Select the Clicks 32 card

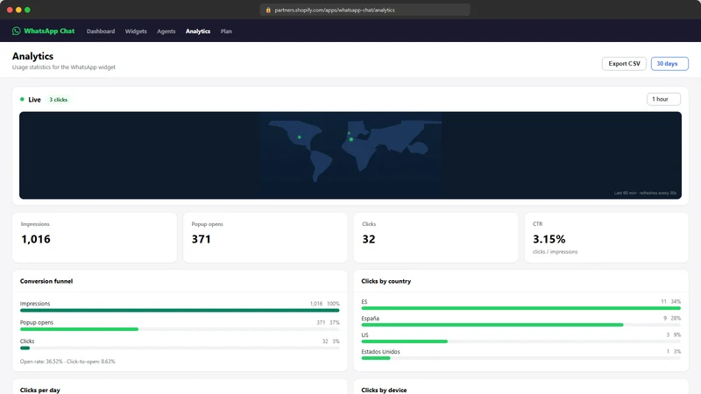[x=435, y=237]
